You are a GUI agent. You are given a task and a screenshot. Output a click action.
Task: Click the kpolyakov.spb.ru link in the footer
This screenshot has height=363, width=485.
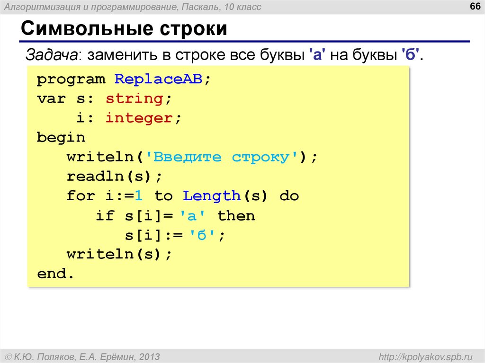pos(426,357)
